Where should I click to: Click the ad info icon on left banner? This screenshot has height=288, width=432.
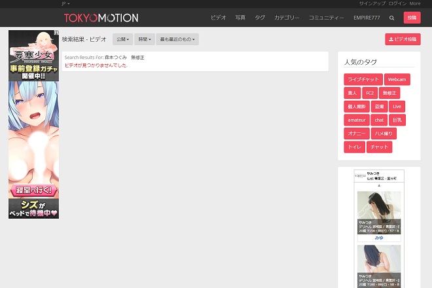click(x=57, y=32)
